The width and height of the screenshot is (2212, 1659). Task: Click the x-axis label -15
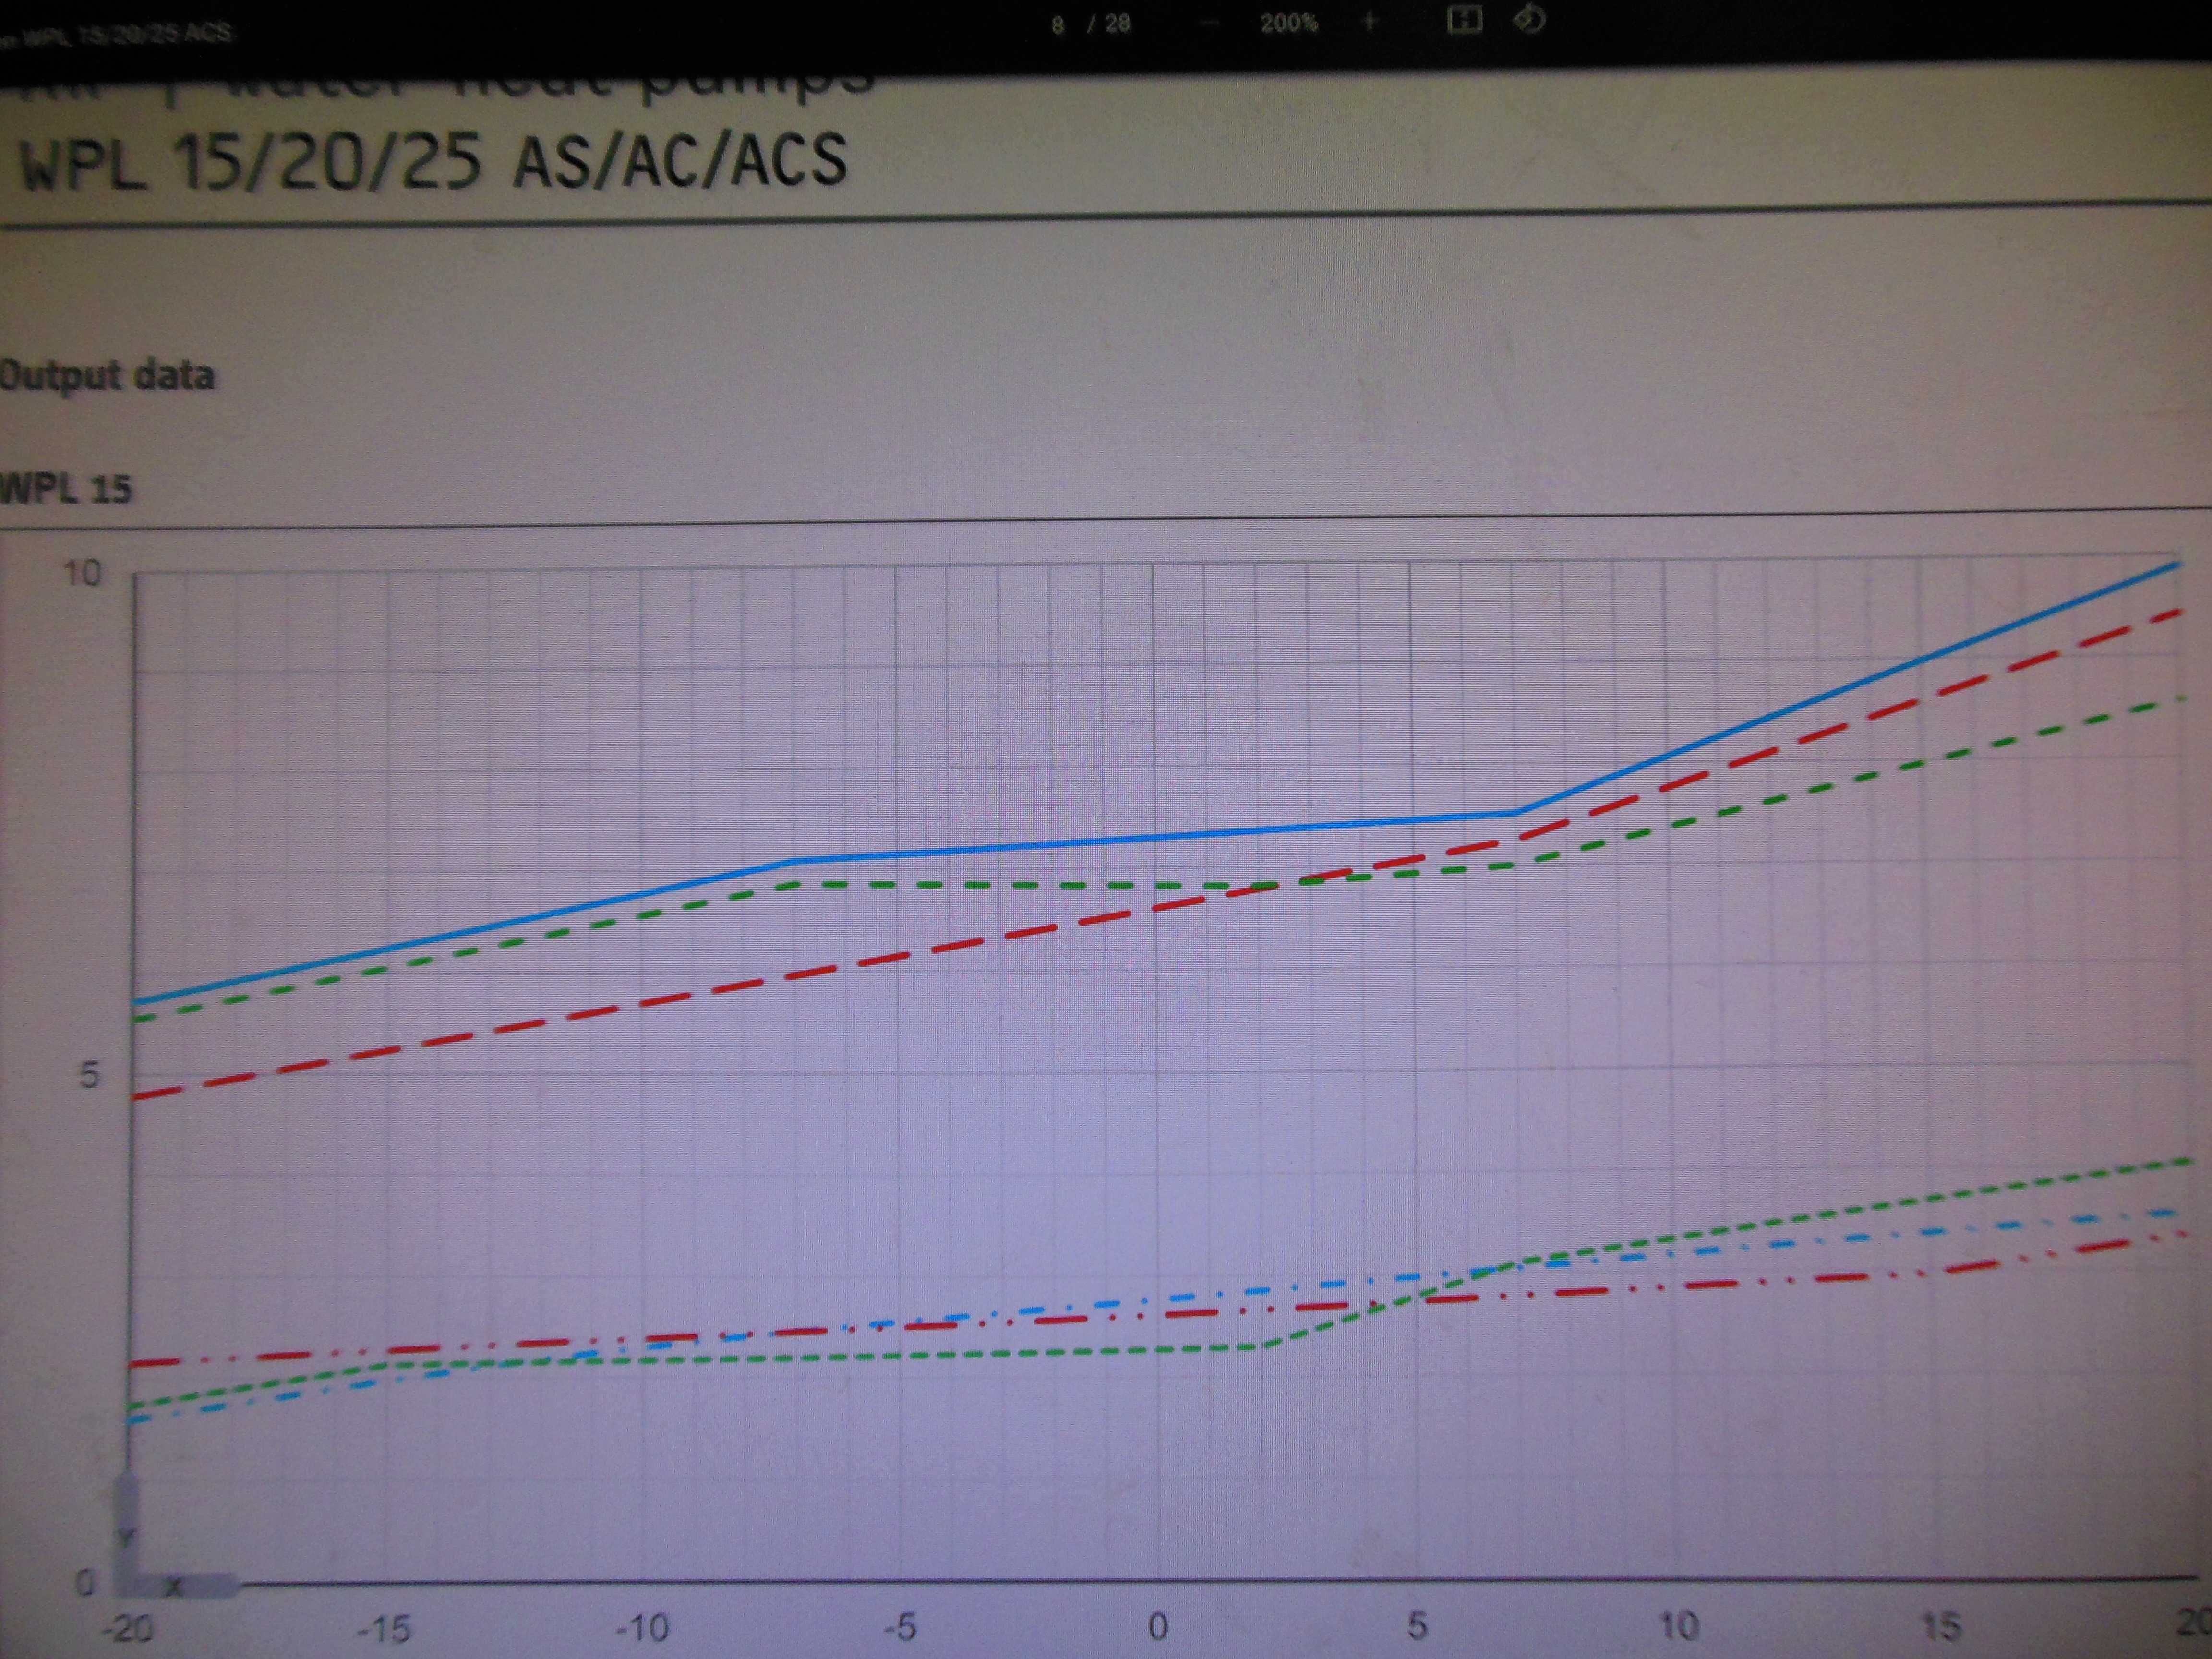tap(384, 1630)
